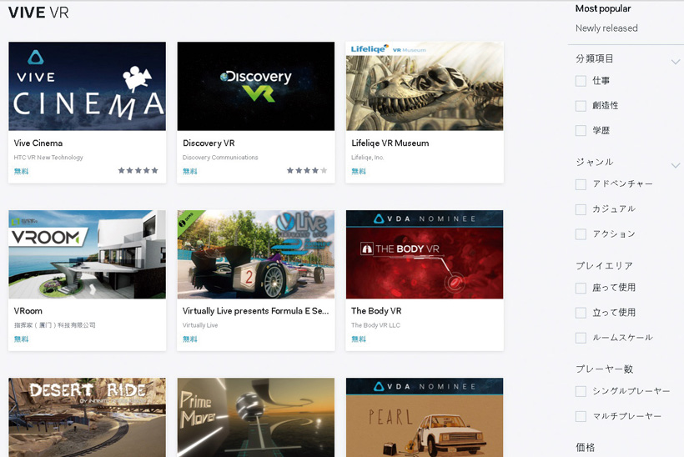Check the 仕事 category checkbox
The height and width of the screenshot is (457, 684).
pyautogui.click(x=581, y=81)
